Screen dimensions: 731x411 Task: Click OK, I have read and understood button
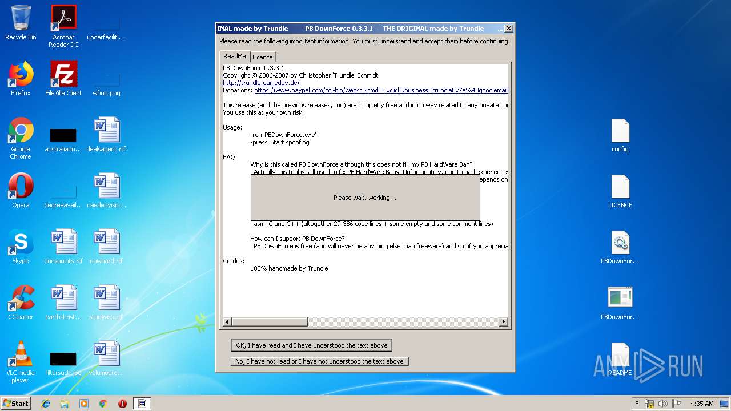pos(312,345)
